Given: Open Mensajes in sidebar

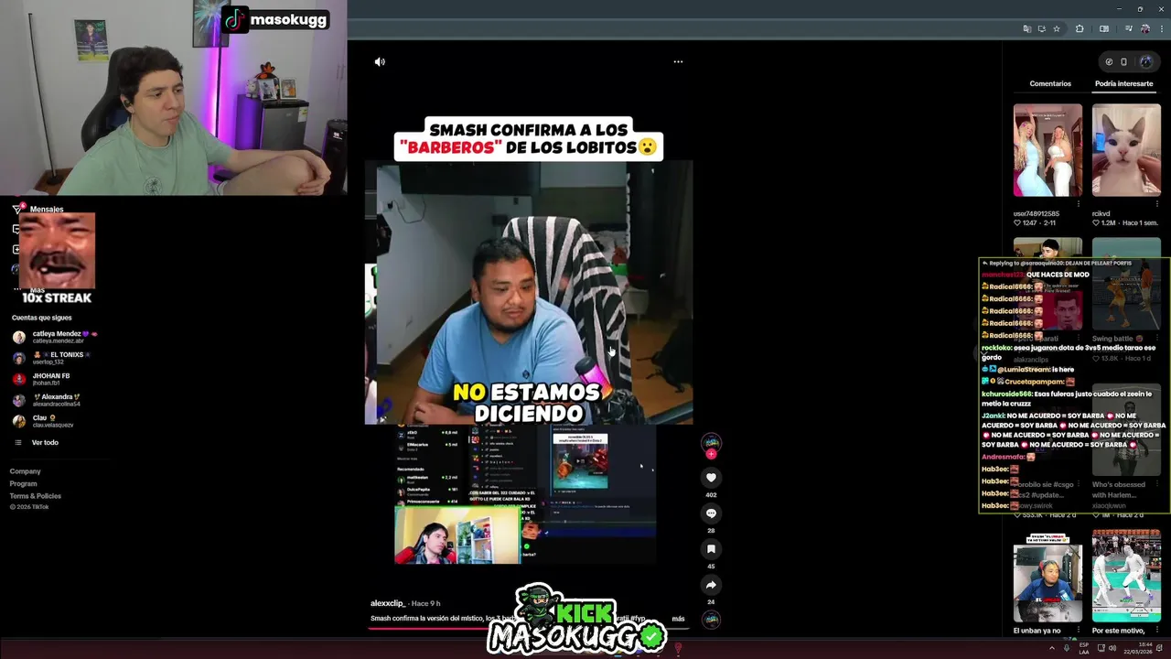Looking at the screenshot, I should 47,210.
